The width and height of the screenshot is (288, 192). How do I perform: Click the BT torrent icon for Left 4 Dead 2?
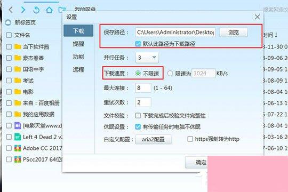(18, 137)
